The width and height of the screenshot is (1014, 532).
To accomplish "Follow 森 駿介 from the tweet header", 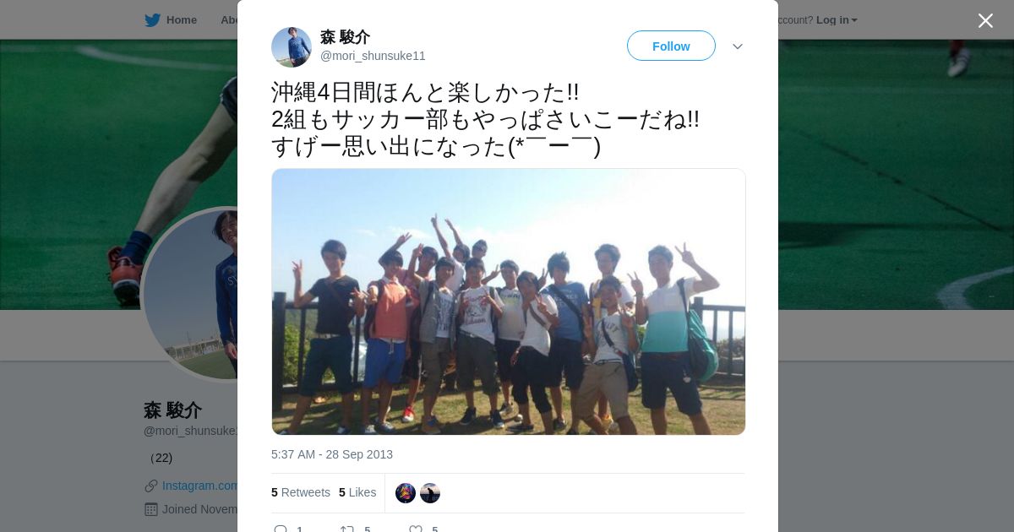I will (671, 46).
